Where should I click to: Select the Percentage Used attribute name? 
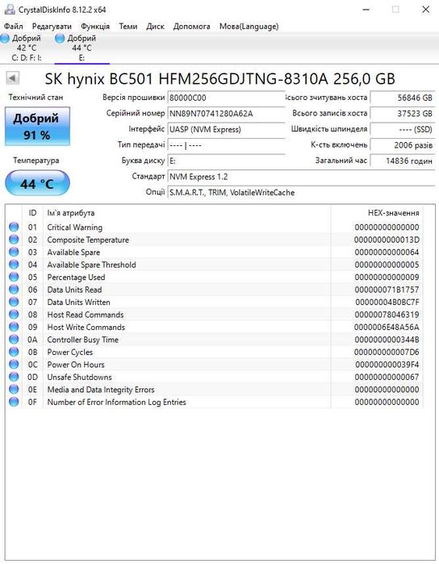coord(76,277)
